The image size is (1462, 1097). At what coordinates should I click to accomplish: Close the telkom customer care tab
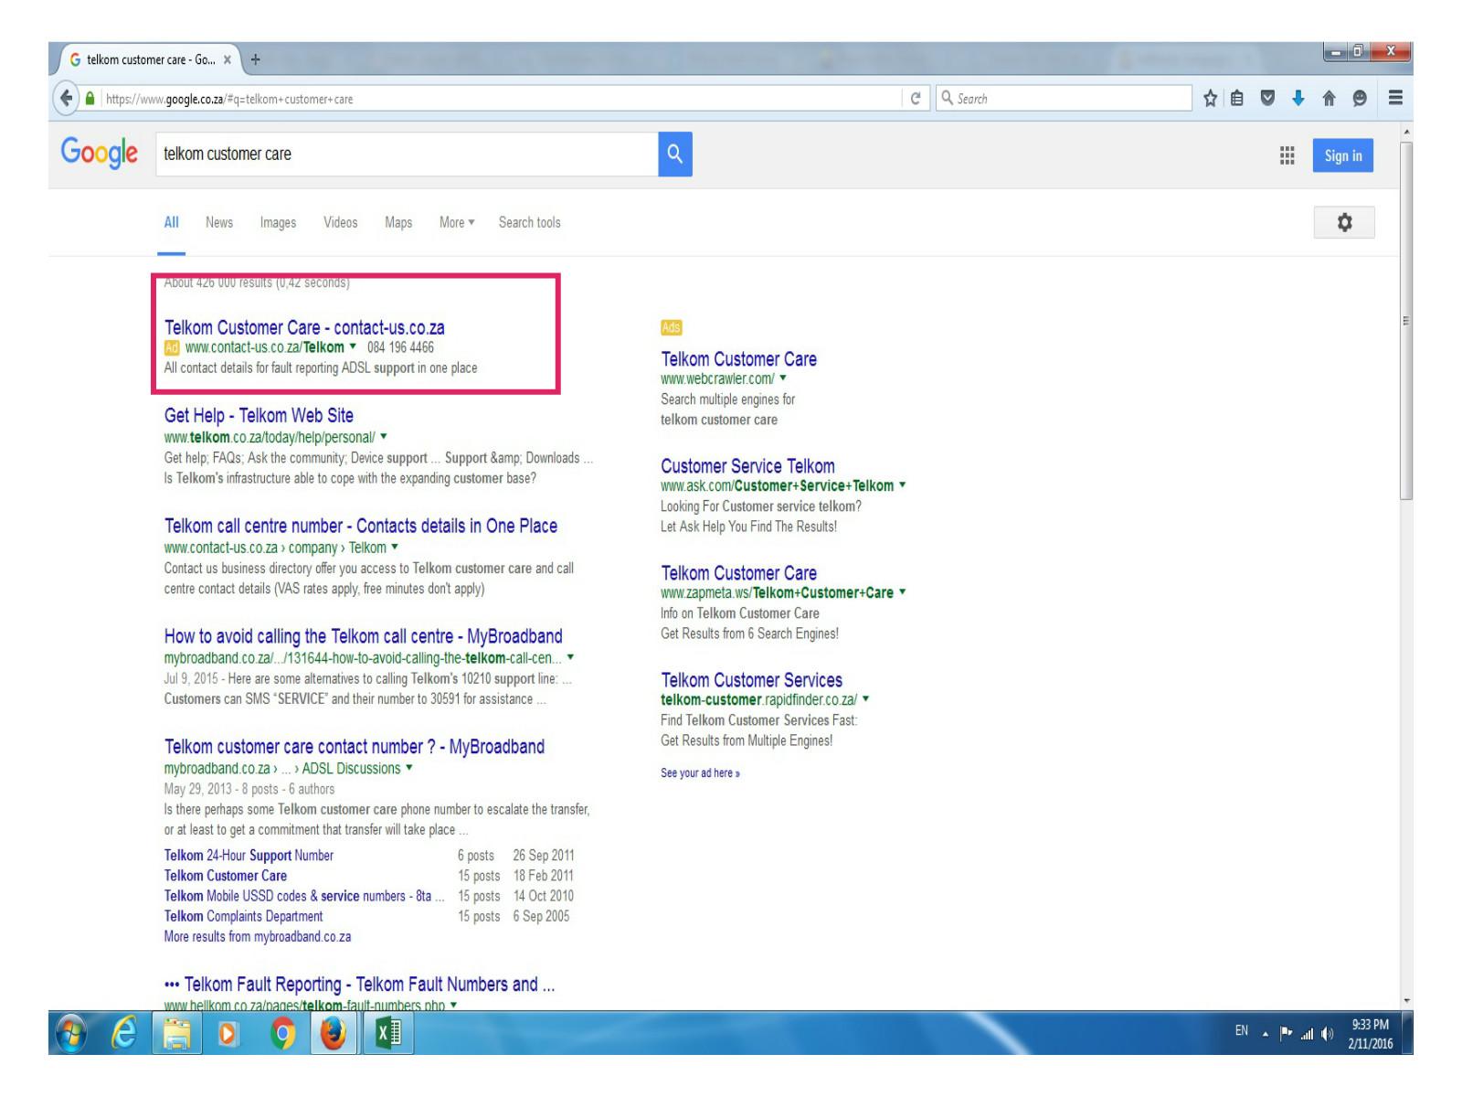[x=228, y=60]
